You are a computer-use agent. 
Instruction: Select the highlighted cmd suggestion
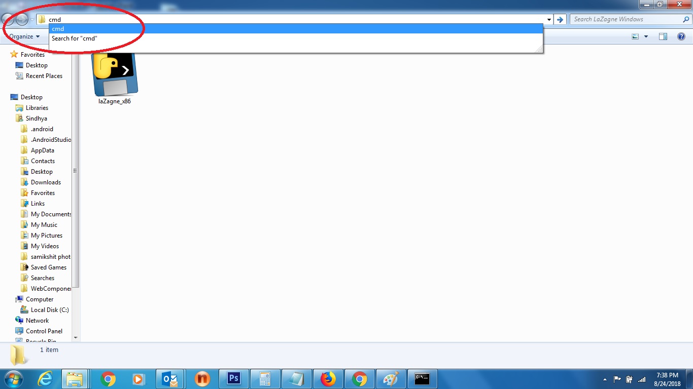296,29
